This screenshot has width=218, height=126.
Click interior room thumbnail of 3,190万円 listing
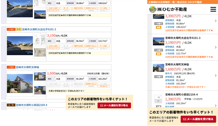(40, 52)
